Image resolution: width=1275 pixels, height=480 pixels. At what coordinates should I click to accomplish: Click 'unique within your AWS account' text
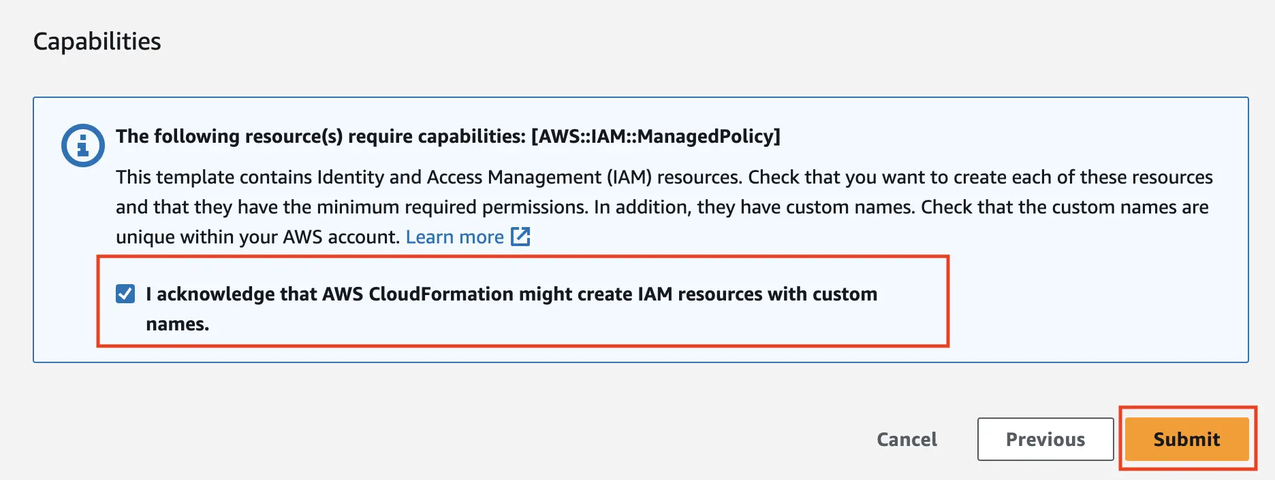[258, 237]
